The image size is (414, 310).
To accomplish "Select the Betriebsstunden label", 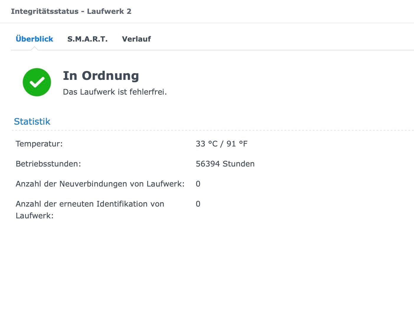I will 48,164.
